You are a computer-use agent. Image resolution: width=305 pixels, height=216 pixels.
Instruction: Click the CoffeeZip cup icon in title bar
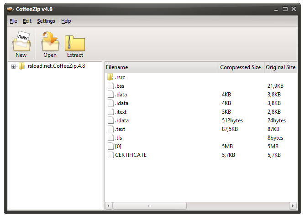point(11,9)
